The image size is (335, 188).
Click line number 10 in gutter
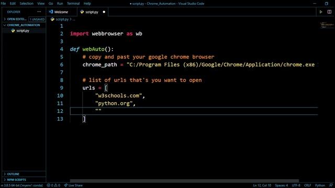[x=60, y=96]
